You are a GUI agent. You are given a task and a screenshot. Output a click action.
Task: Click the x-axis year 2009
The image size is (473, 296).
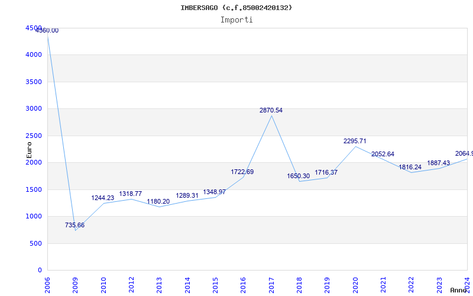[76, 285]
